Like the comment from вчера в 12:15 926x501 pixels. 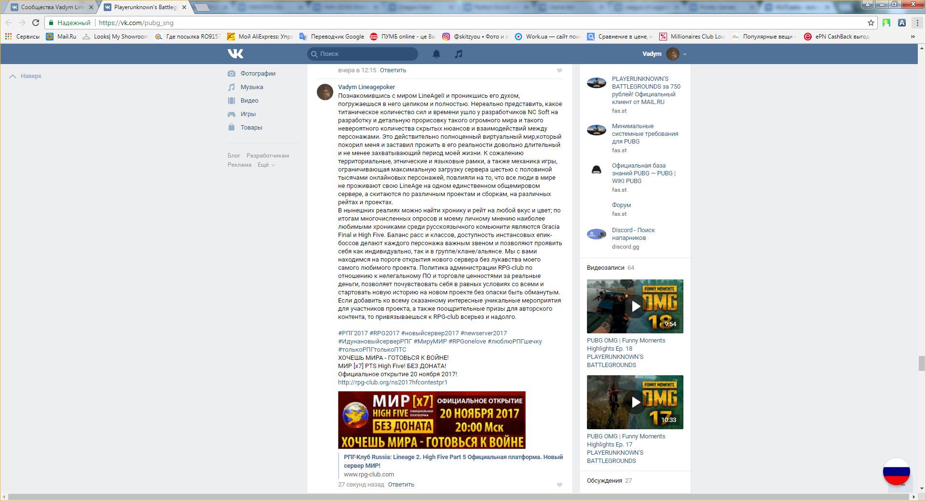[559, 70]
